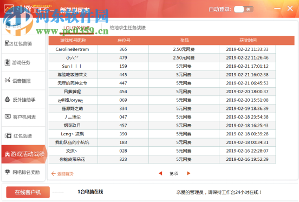Select seat number 454 cell
The width and height of the screenshot is (299, 202).
[x=123, y=92]
